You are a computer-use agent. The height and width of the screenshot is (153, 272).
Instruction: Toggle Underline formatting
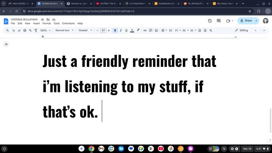(x=126, y=30)
